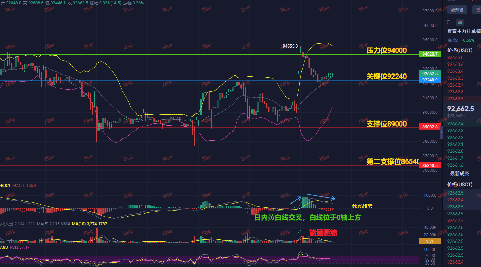The height and width of the screenshot is (267, 481).
Task: Click the green 94020.7 price axis label
Action: 430,54
